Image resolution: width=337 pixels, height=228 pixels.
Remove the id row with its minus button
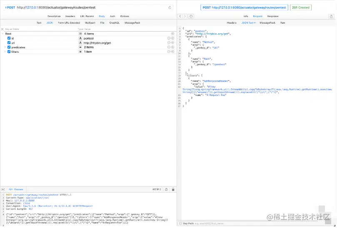(x=169, y=38)
